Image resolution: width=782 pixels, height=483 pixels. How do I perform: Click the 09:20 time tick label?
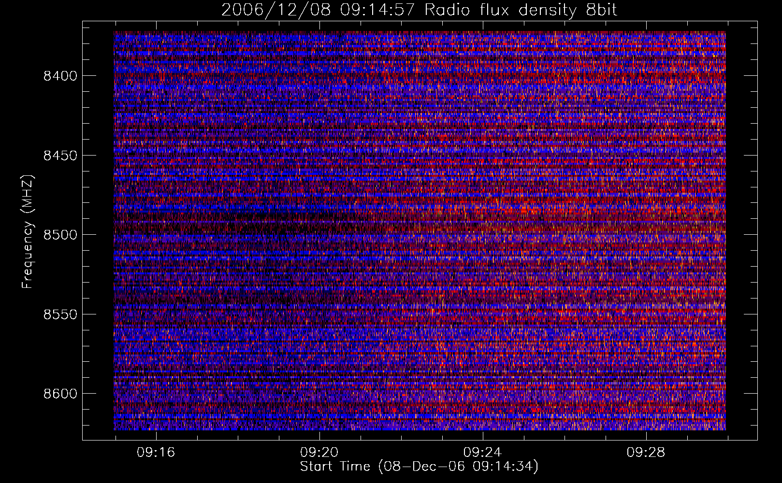tap(319, 453)
